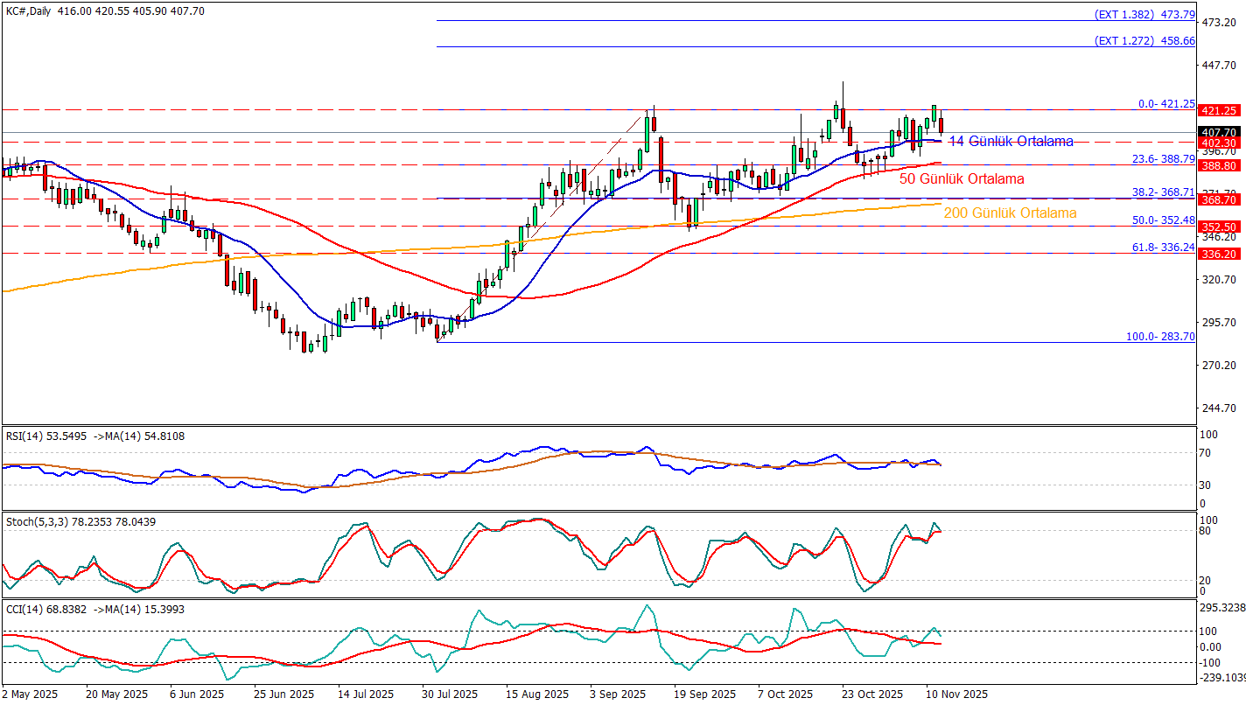The image size is (1246, 705).
Task: Select the 50 Günlük Ortalama label
Action: [x=961, y=178]
